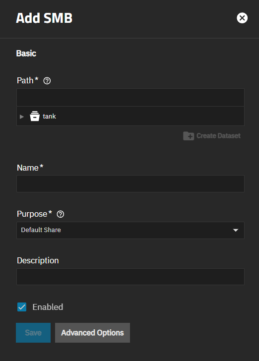Screen dimensions: 259x361
Task: Focus the Description input field
Action: [130, 277]
